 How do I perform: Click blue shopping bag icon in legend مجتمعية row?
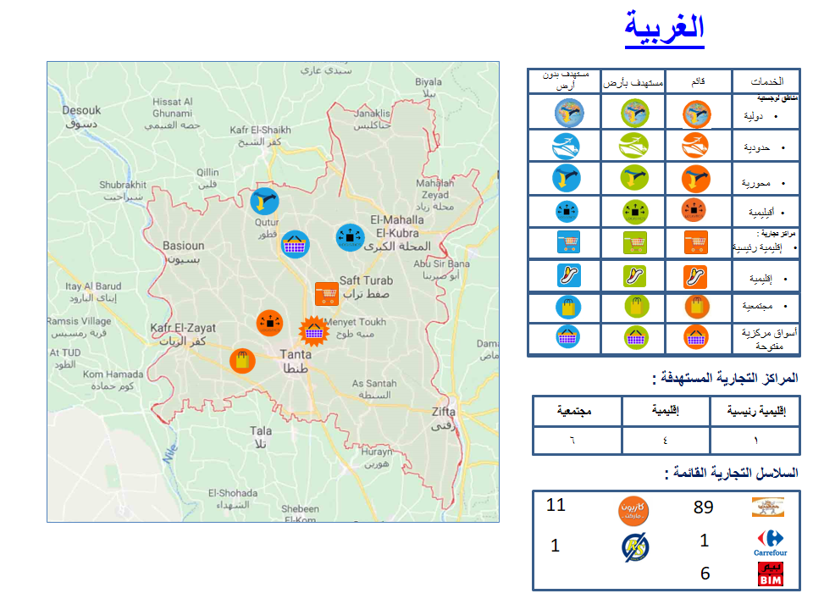[x=568, y=307]
